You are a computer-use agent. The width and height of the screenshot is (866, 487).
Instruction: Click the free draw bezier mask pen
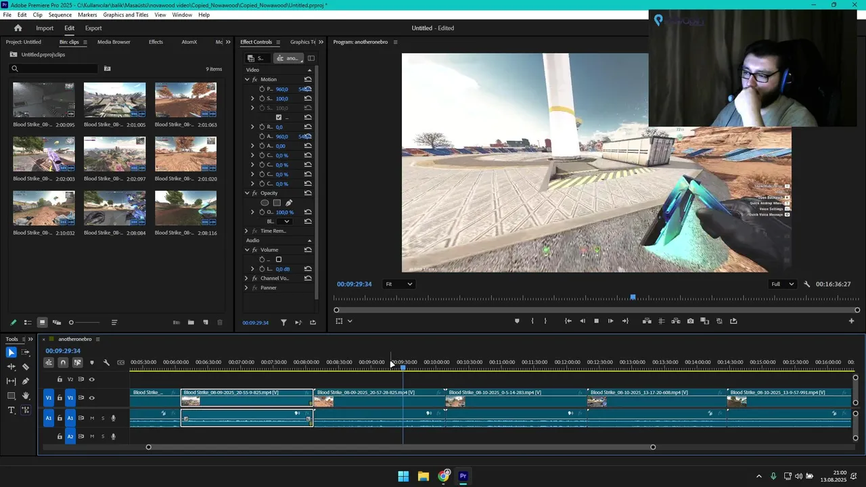(x=289, y=203)
